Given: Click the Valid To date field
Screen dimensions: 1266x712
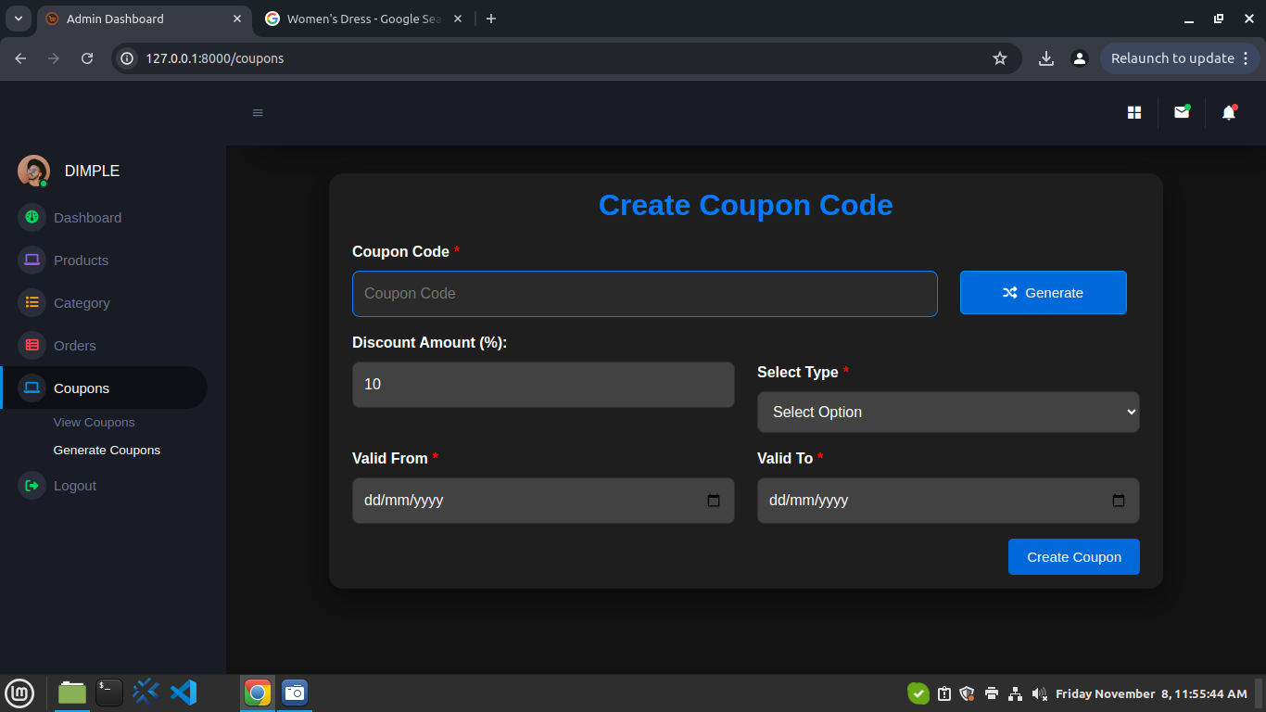Looking at the screenshot, I should [948, 501].
